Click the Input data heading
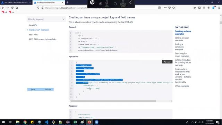 (73, 57)
